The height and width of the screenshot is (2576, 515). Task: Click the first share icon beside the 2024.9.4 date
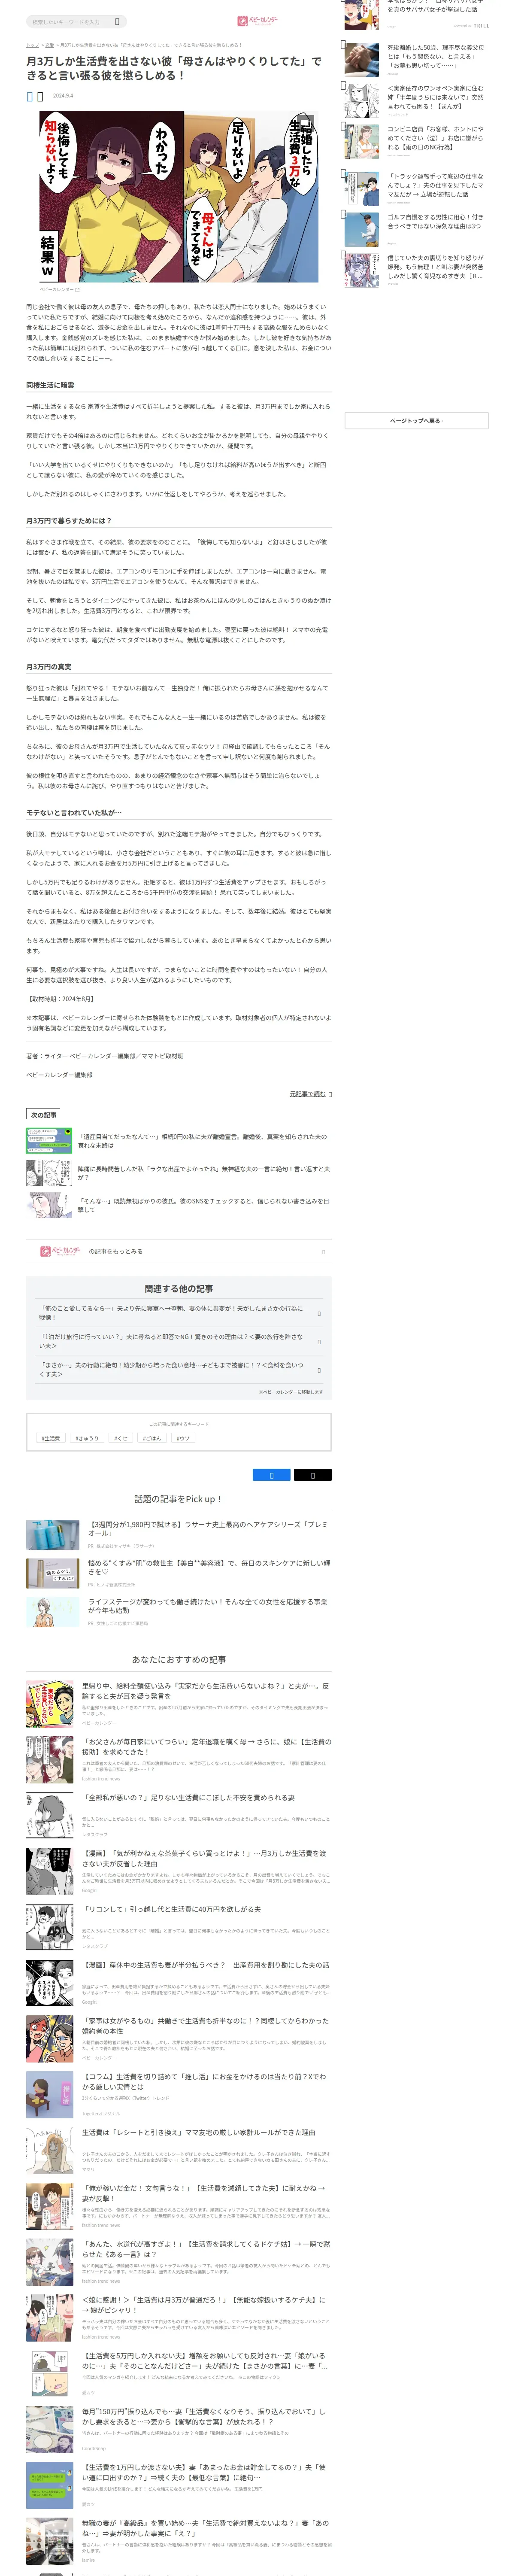(30, 96)
